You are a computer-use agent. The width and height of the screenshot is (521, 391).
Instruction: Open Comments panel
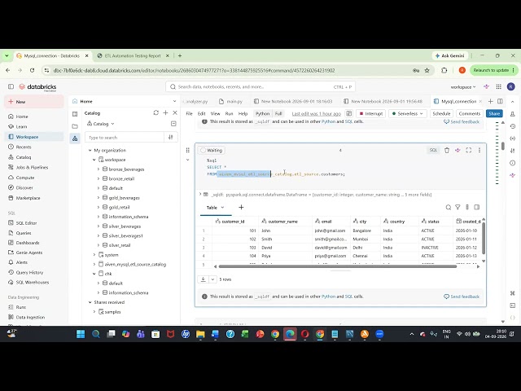click(469, 114)
